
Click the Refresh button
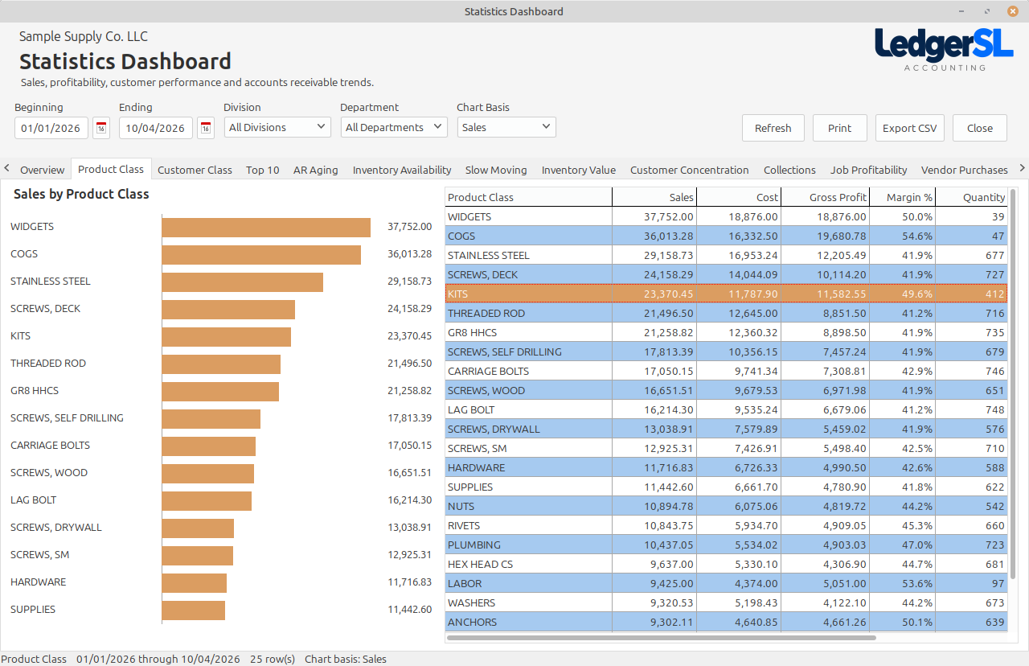(x=773, y=128)
